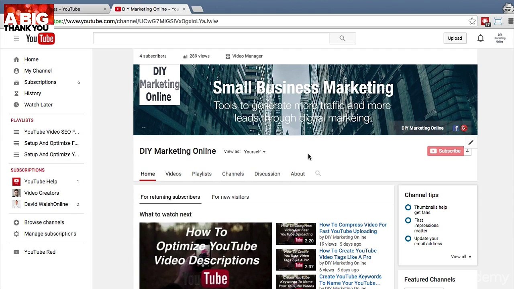Select the 'First impressions matter' tip circle
The image size is (514, 289).
click(408, 220)
